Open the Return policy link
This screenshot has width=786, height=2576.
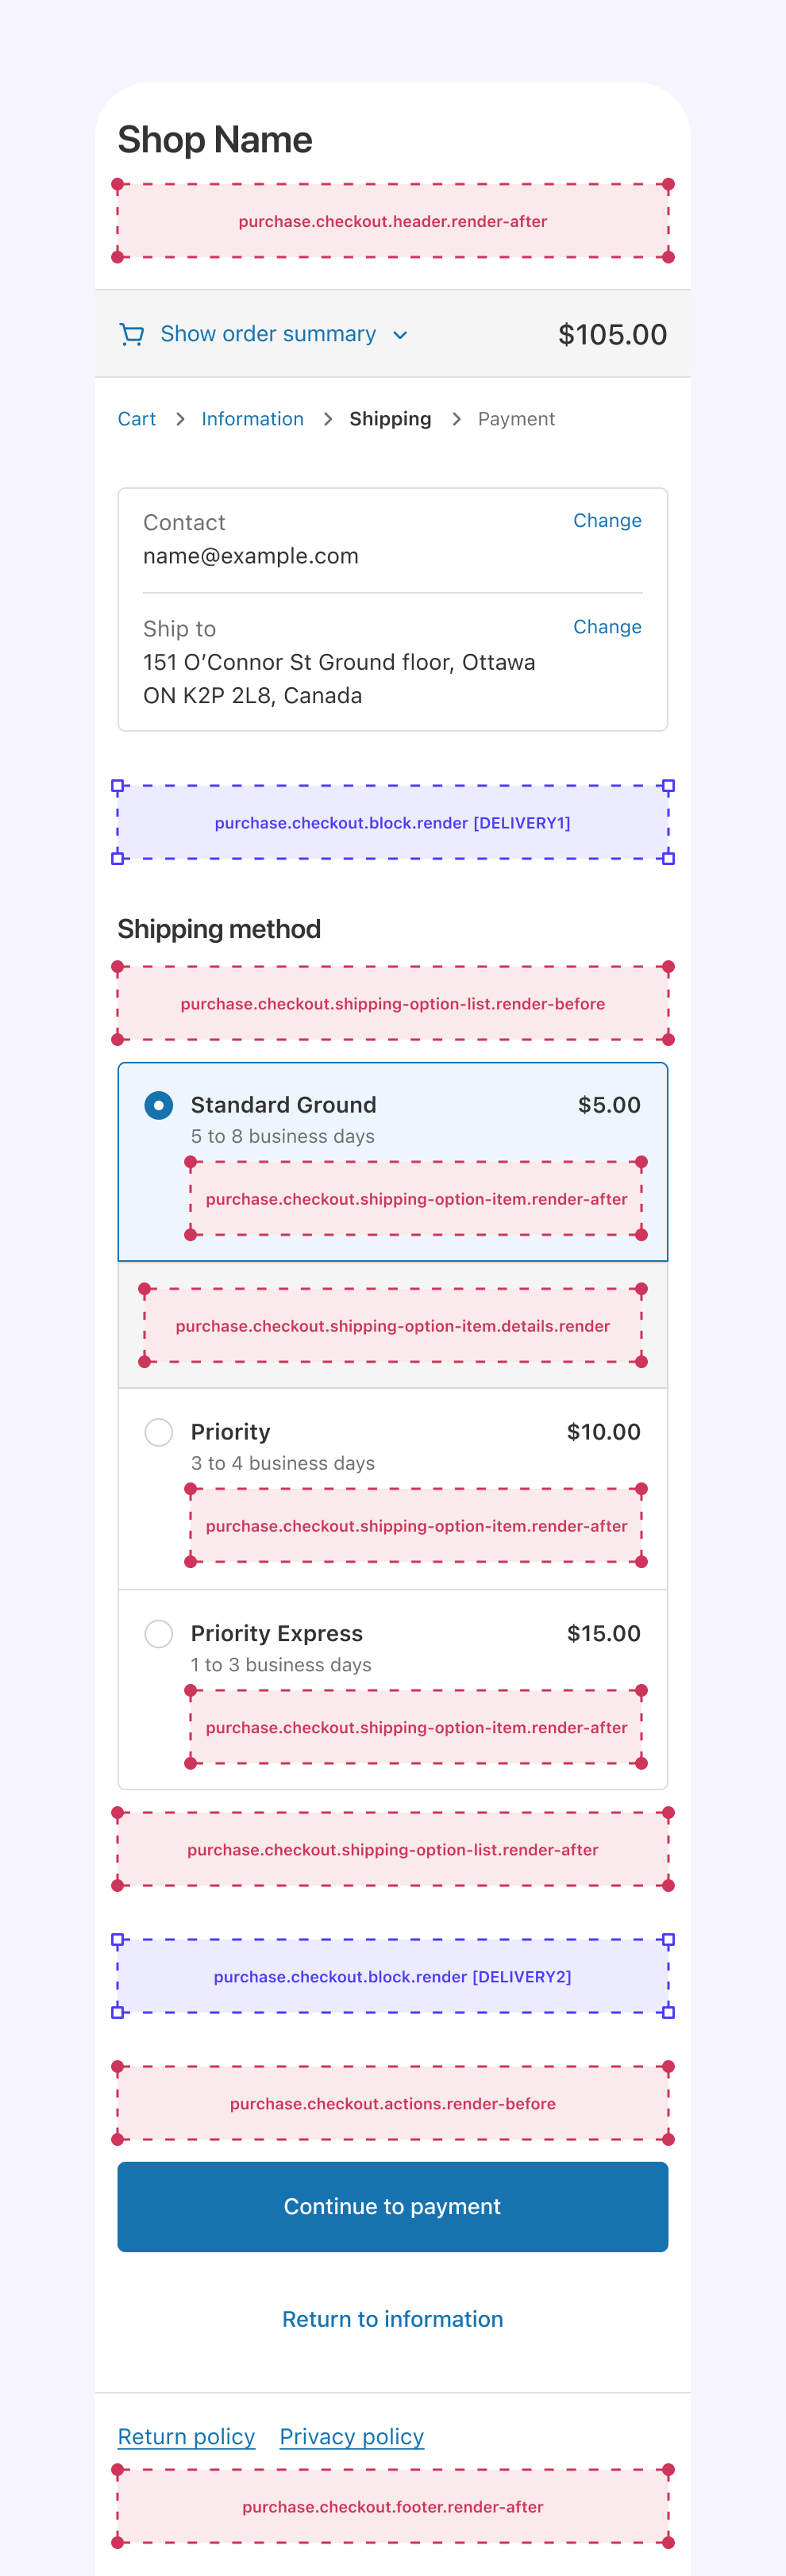tap(186, 2437)
